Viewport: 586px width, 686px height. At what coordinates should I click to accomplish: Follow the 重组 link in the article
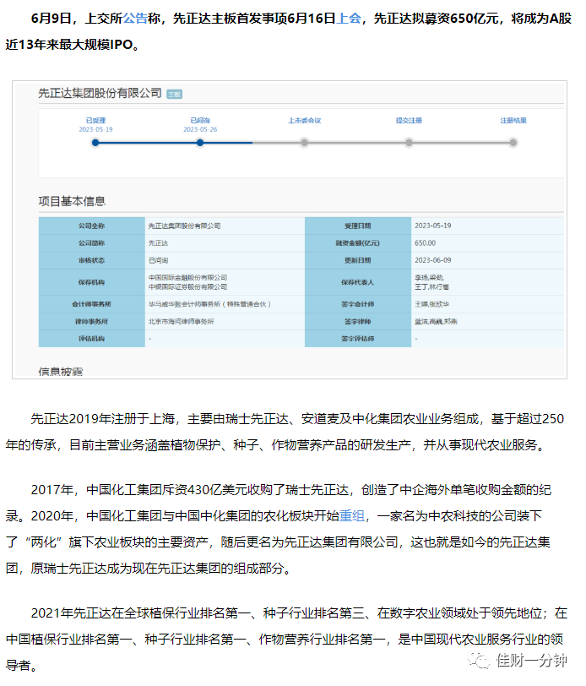tap(352, 516)
